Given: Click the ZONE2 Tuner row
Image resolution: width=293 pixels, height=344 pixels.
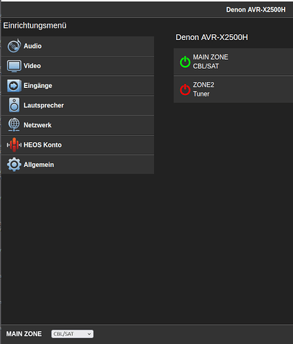Looking at the screenshot, I should point(233,89).
